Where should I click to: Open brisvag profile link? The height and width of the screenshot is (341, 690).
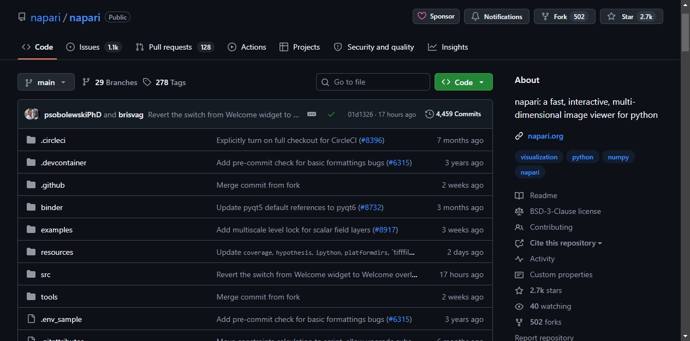tap(131, 115)
